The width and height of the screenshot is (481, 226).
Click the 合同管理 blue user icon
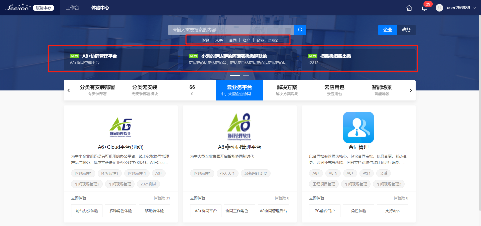tap(358, 127)
